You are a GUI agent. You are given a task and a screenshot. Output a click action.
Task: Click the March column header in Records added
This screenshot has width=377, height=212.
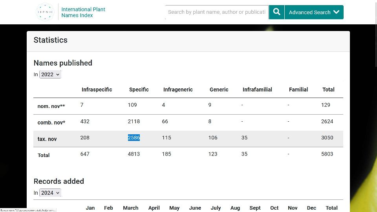click(x=130, y=208)
